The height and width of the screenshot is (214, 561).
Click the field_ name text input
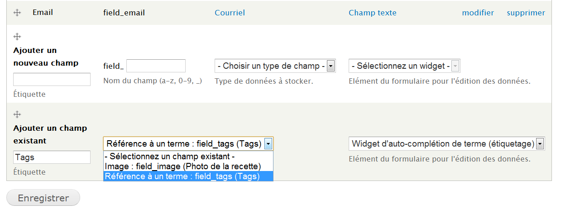(x=156, y=66)
